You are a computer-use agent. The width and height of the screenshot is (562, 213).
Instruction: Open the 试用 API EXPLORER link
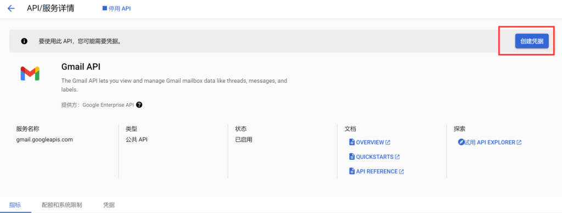click(x=490, y=142)
